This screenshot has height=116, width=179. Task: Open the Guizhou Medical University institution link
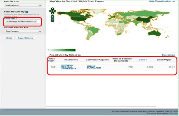pos(68,67)
